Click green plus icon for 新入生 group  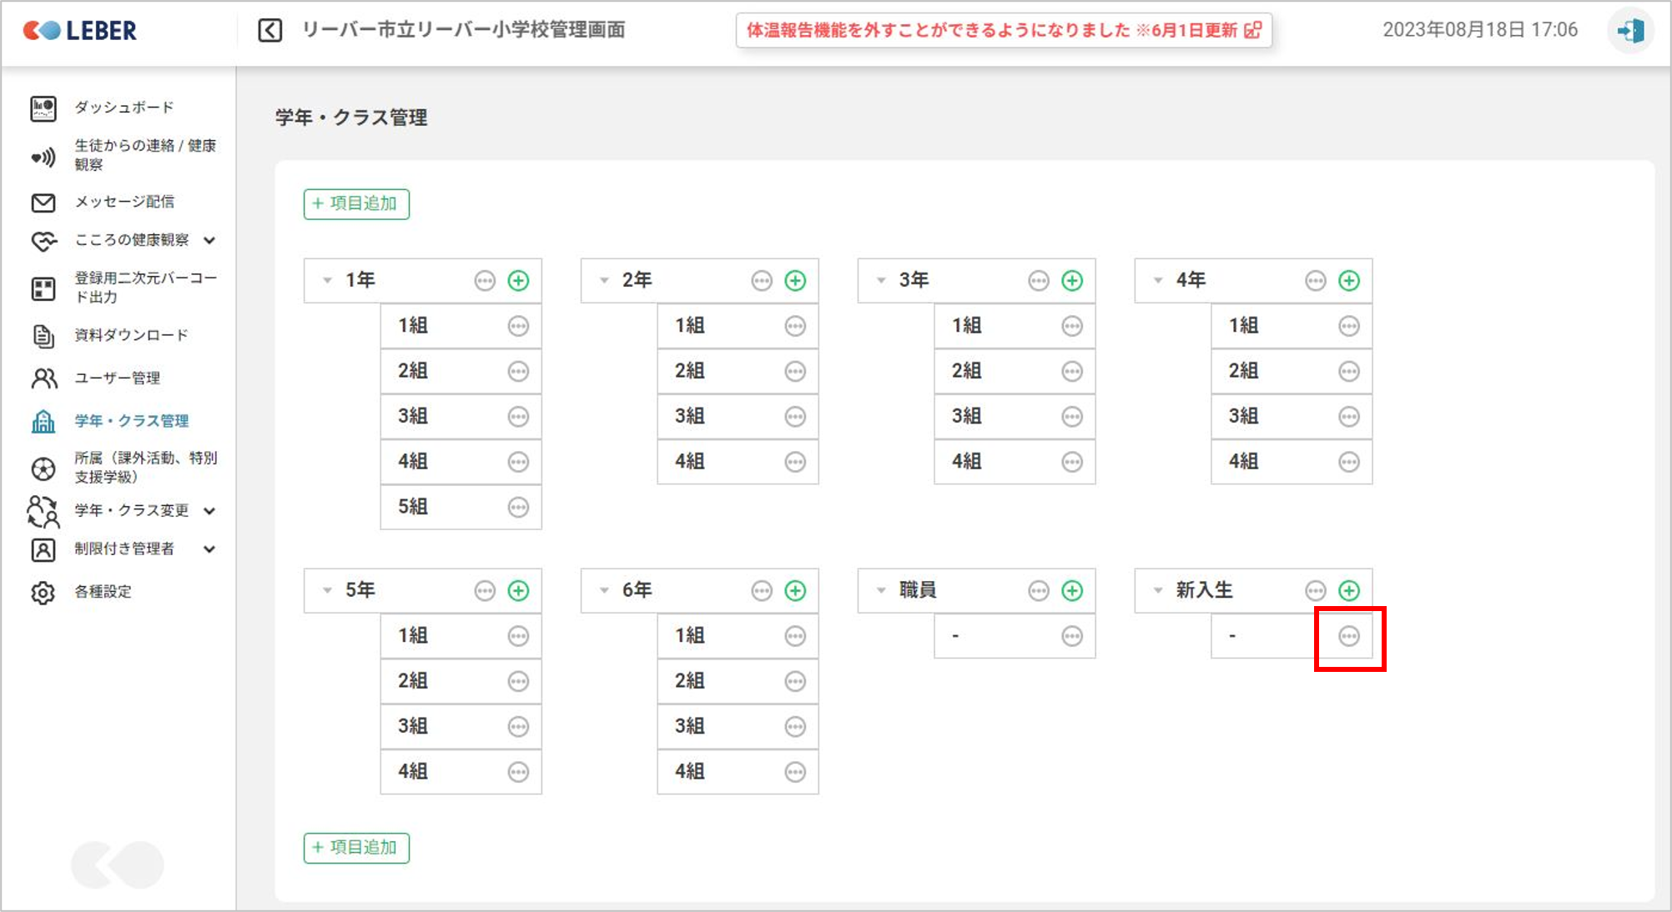[x=1348, y=591]
